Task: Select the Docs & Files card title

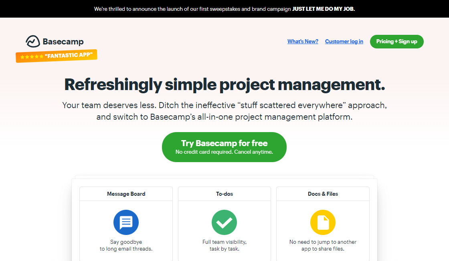Action: [x=323, y=194]
